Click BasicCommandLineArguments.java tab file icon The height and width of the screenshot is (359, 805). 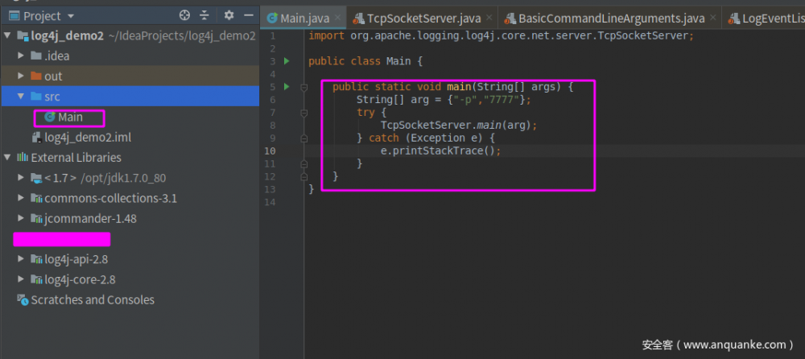tap(510, 19)
